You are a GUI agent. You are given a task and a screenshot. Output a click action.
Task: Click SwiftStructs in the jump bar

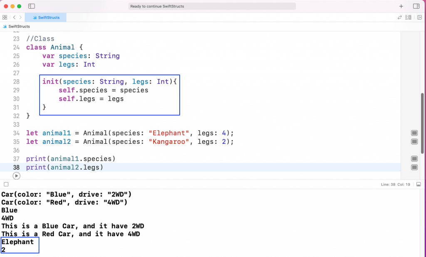coord(19,26)
